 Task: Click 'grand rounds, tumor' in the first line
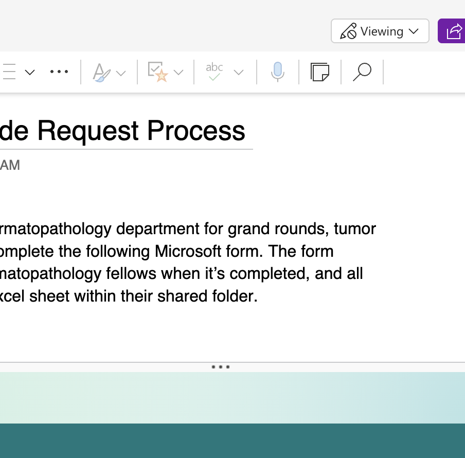tap(301, 228)
